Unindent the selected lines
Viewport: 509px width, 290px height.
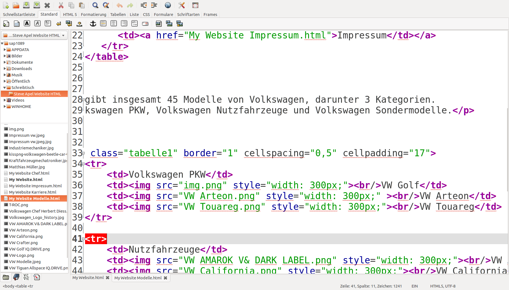click(x=144, y=5)
